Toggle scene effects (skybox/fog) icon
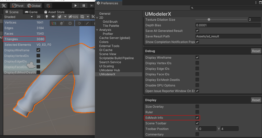The image size is (262, 138). tap(60, 17)
